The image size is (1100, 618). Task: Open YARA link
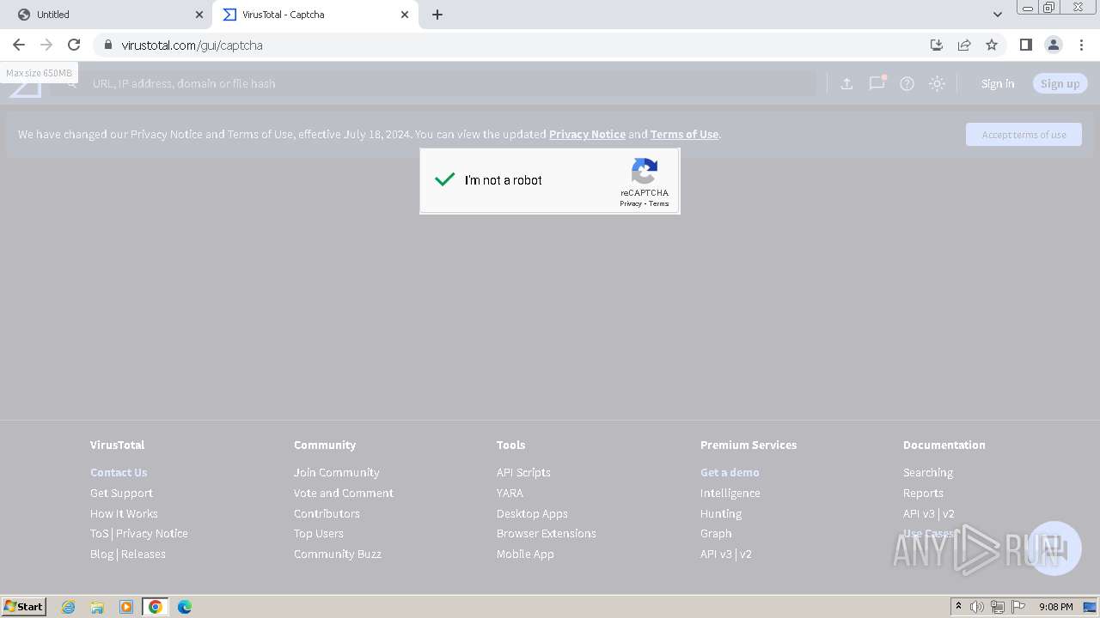pyautogui.click(x=510, y=493)
